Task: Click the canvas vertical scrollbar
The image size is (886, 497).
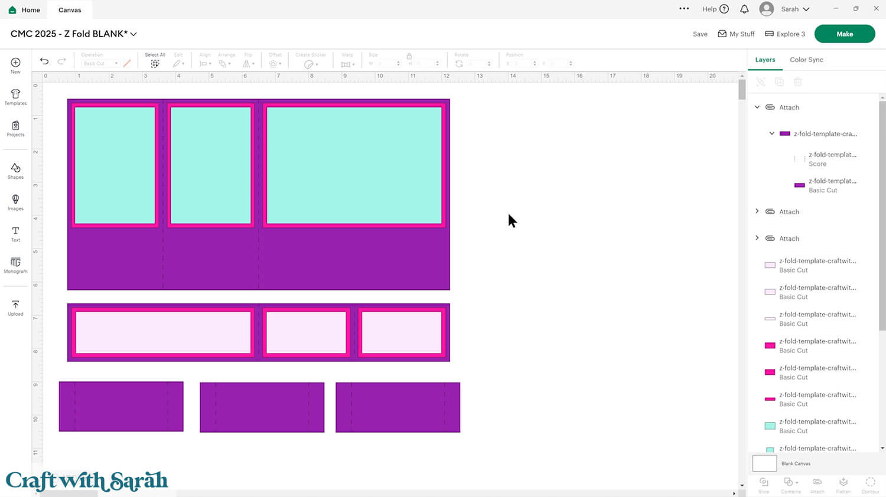Action: pyautogui.click(x=742, y=89)
